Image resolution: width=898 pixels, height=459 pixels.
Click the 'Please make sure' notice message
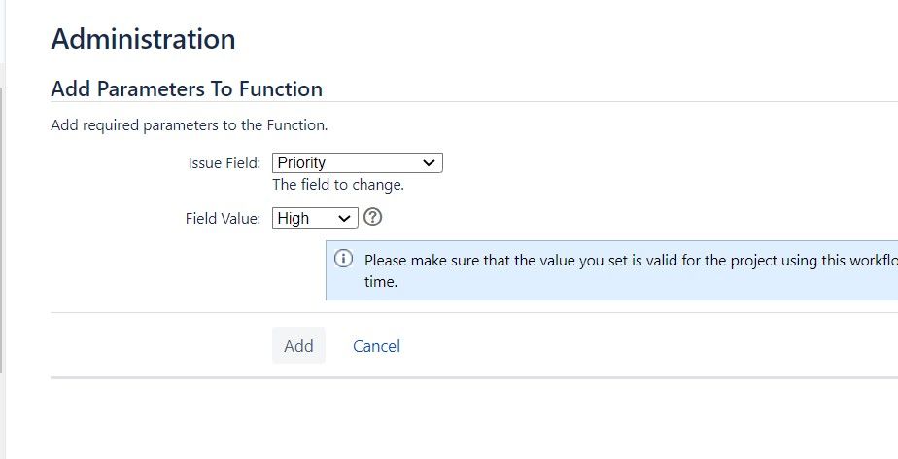[631, 270]
